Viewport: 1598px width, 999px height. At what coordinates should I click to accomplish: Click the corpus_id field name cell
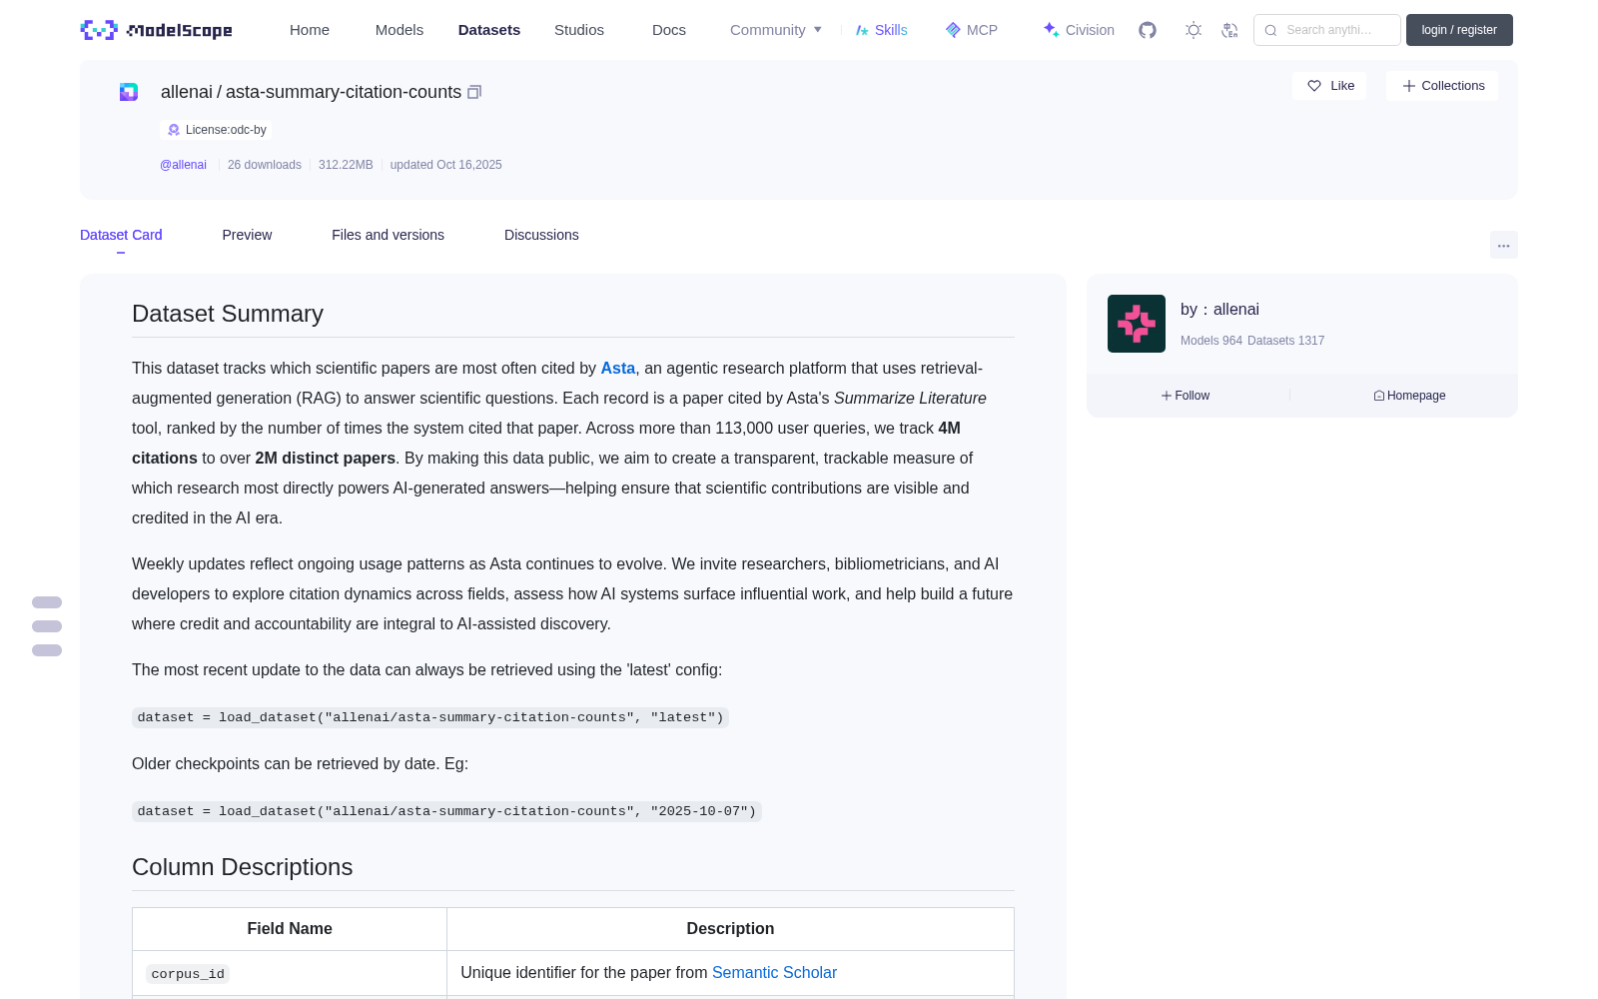pos(290,973)
